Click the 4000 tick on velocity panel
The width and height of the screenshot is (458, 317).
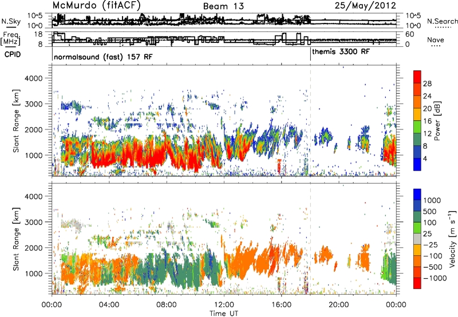tap(33, 196)
